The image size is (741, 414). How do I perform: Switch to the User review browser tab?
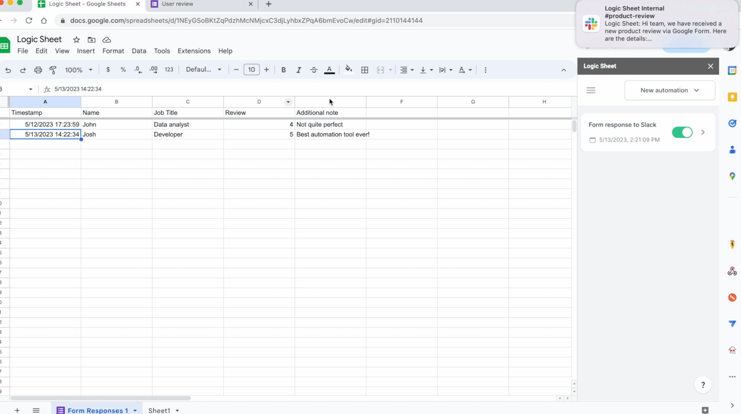[177, 4]
